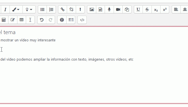The image size is (188, 107).
Task: Align text to the left
Action: point(176,9)
